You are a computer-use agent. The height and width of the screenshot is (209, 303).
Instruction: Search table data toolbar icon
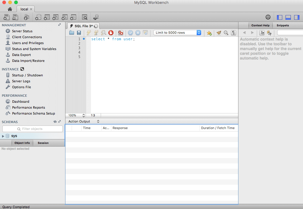[x=85, y=17]
